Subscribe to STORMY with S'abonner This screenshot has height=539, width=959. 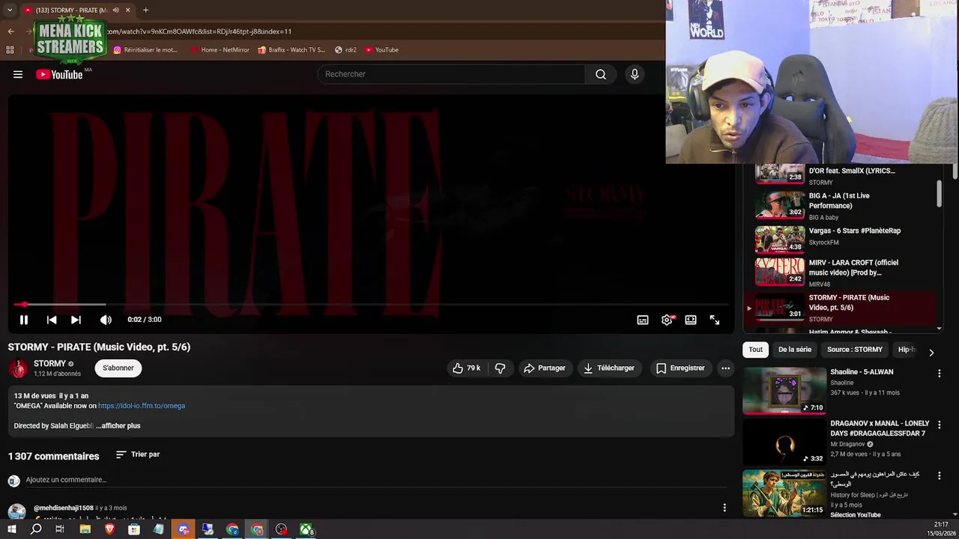click(118, 368)
